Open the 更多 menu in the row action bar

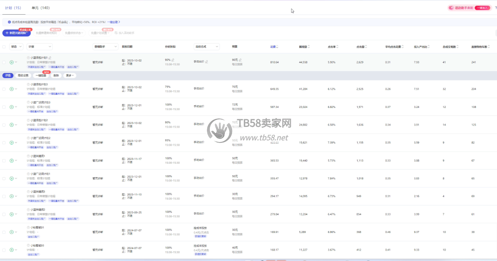[70, 75]
